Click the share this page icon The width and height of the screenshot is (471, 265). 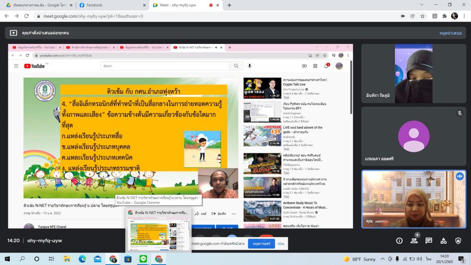pyautogui.click(x=413, y=16)
